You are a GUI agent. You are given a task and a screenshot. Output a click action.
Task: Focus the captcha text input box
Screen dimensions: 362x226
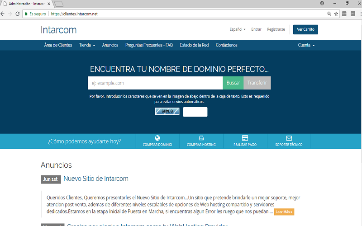tap(195, 112)
